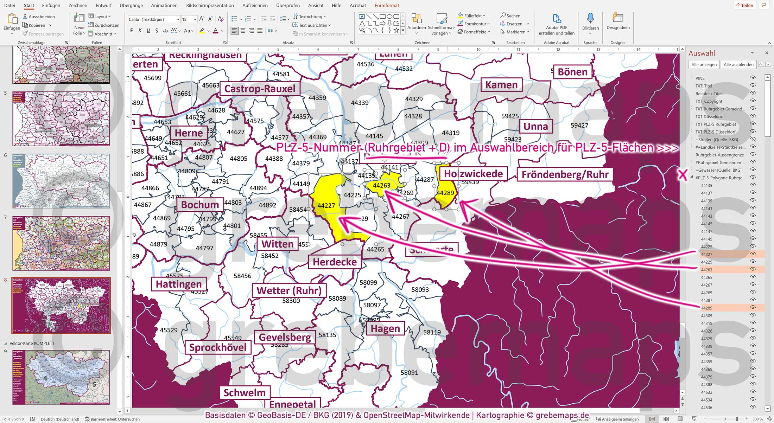Expand the +Gewässer [Quelle: BKG] tree item
Viewport: 774px width, 423px height.
(692, 170)
